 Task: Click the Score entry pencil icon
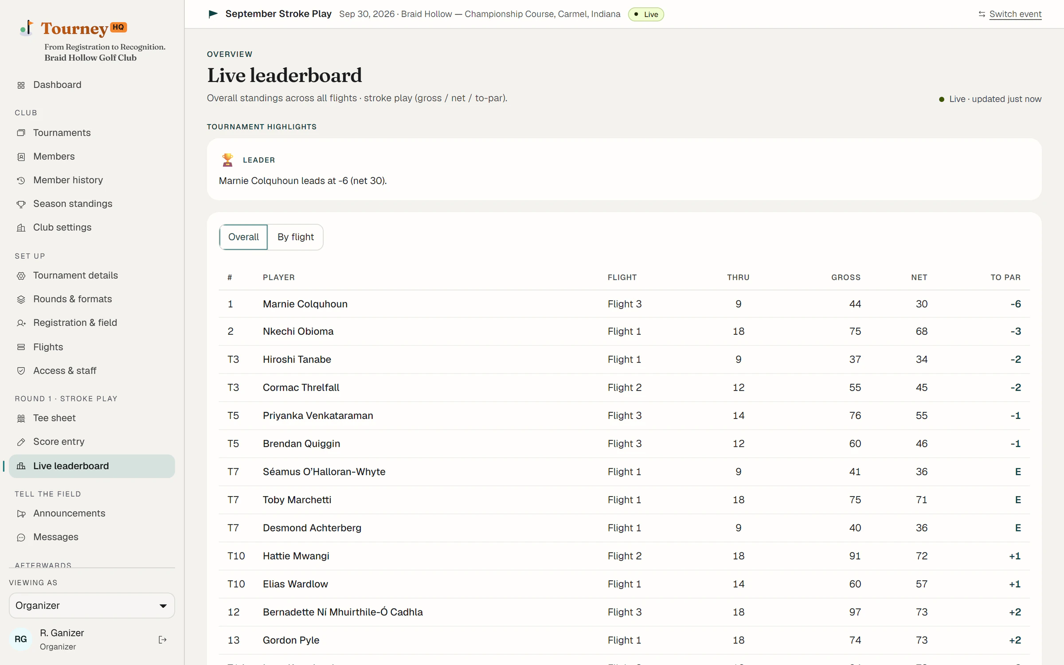[x=21, y=442]
